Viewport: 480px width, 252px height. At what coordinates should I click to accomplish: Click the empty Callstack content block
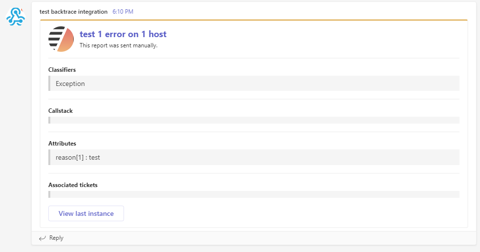(x=254, y=120)
